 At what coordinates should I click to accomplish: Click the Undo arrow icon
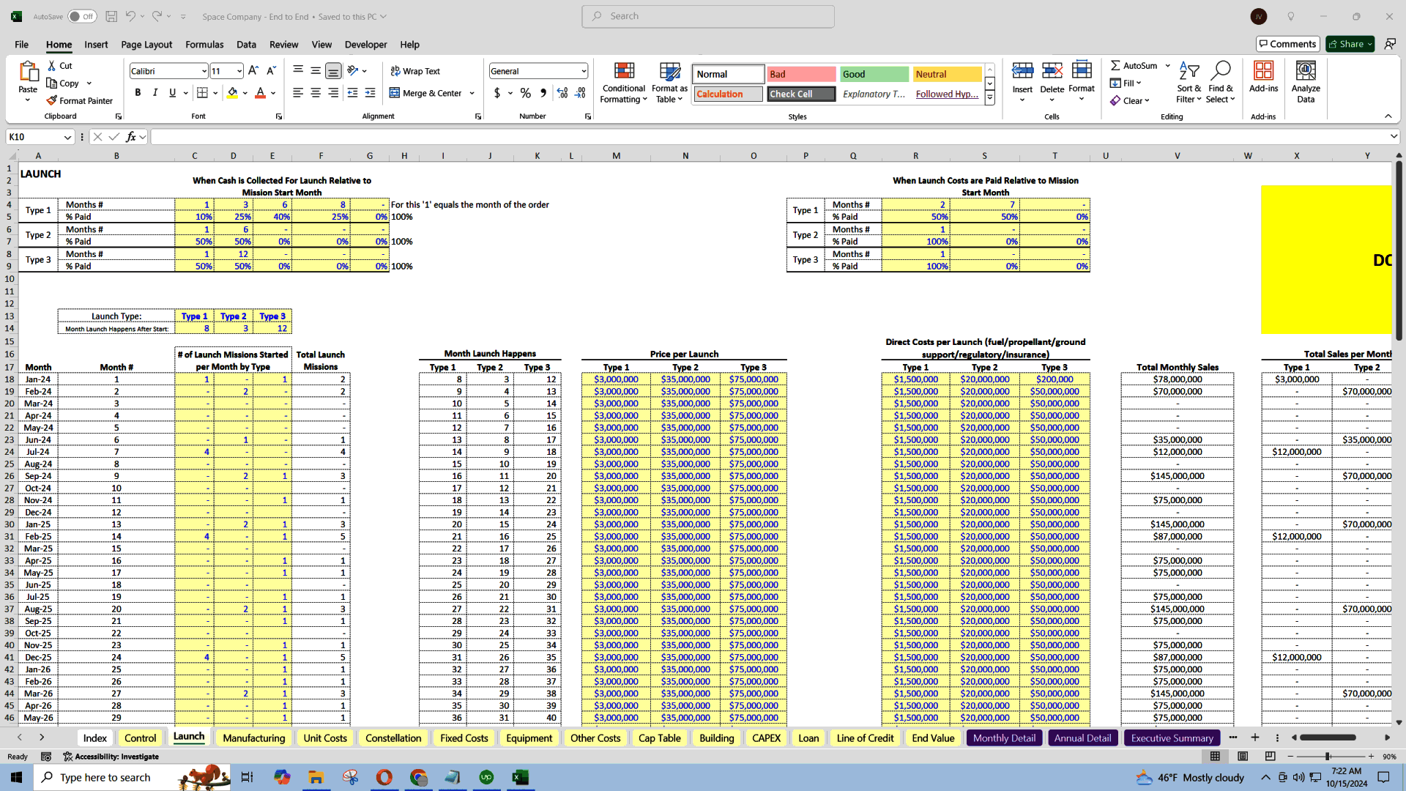(x=130, y=16)
